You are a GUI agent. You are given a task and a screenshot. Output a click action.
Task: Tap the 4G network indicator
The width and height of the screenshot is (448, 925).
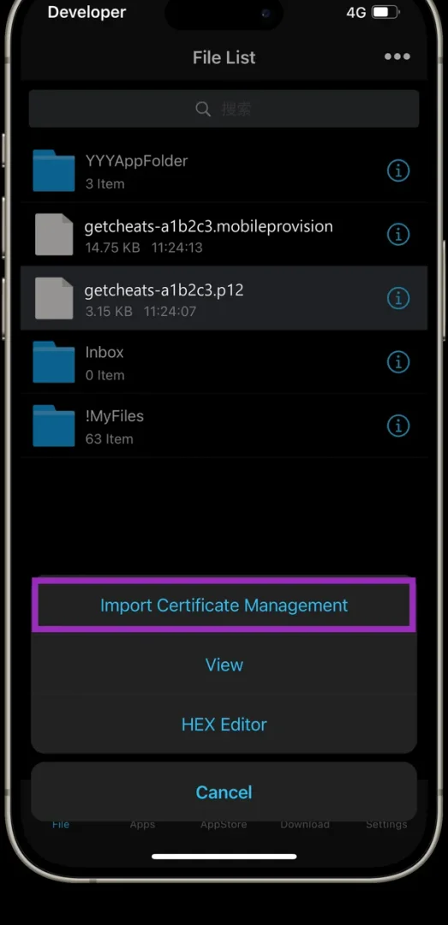(x=356, y=12)
